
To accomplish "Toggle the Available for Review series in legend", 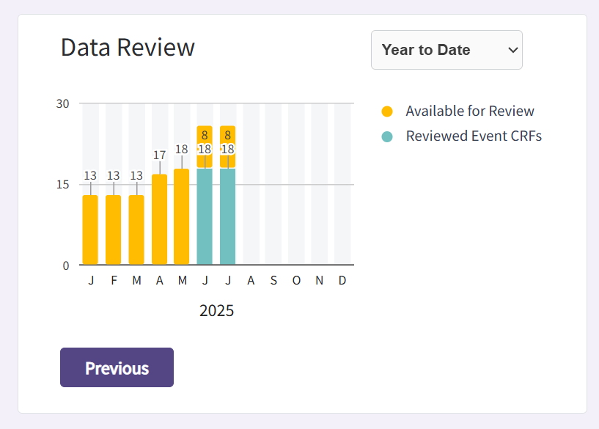I will 470,111.
